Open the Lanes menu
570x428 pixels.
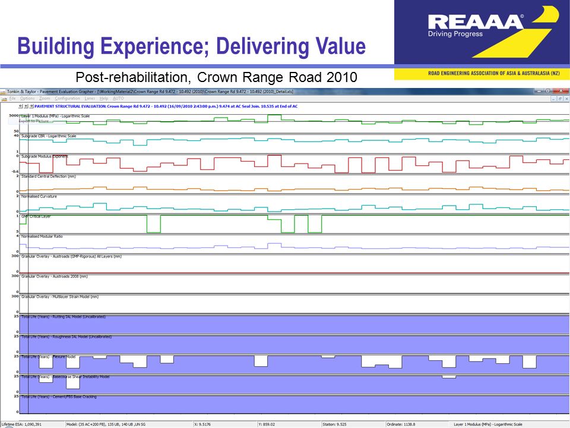click(90, 98)
